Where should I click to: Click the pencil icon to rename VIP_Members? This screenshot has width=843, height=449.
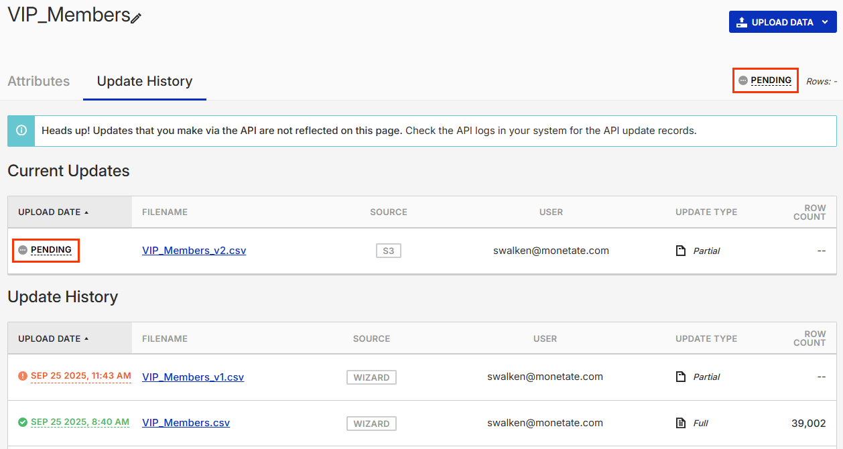coord(137,19)
